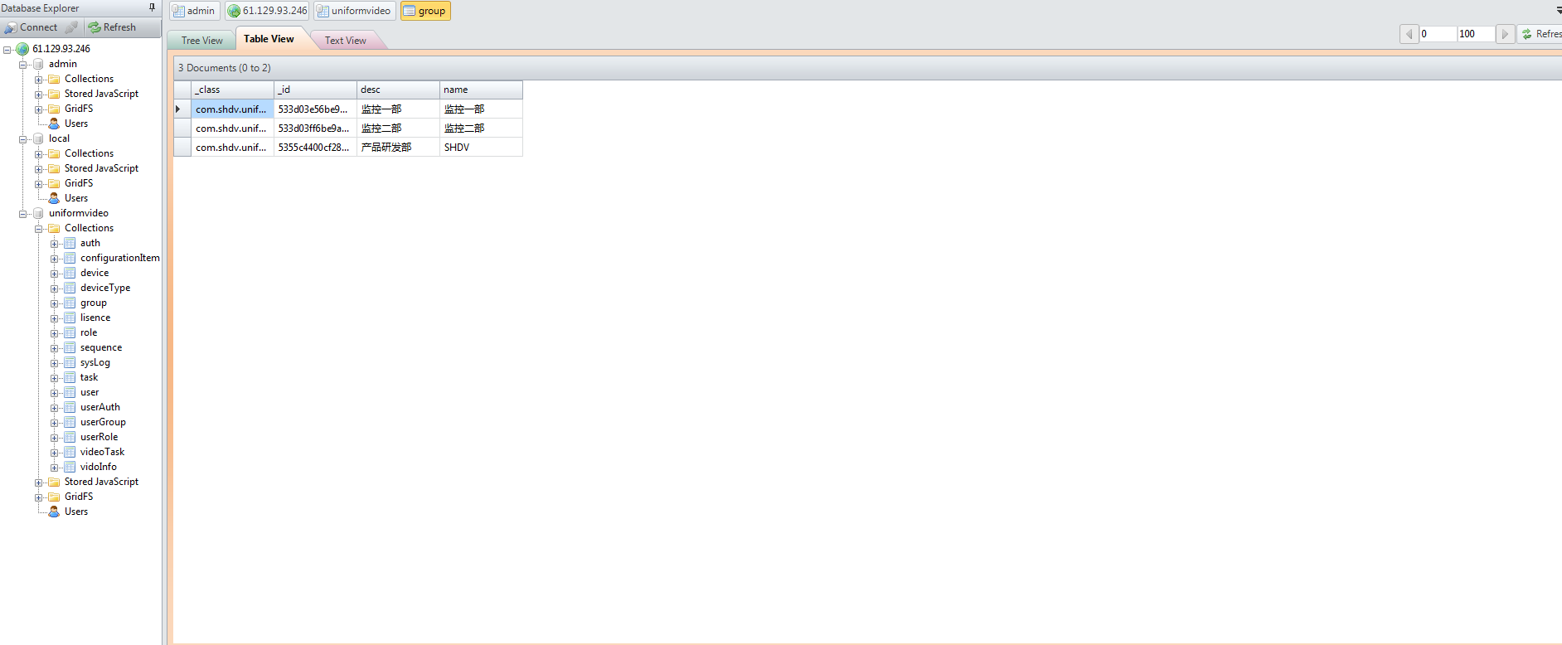Click the Users icon under local

(54, 198)
